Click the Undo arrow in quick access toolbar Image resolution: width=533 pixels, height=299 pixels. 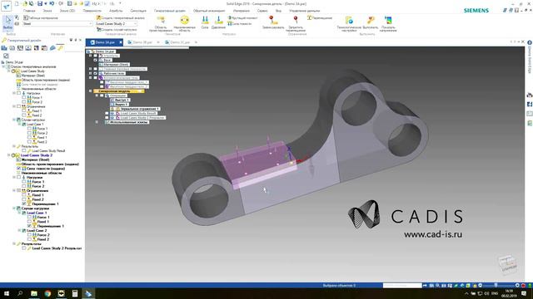pyautogui.click(x=52, y=3)
